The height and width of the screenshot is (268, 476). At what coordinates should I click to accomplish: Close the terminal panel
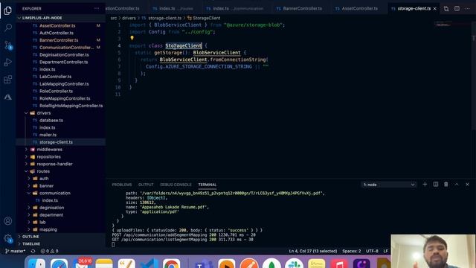[x=468, y=184]
